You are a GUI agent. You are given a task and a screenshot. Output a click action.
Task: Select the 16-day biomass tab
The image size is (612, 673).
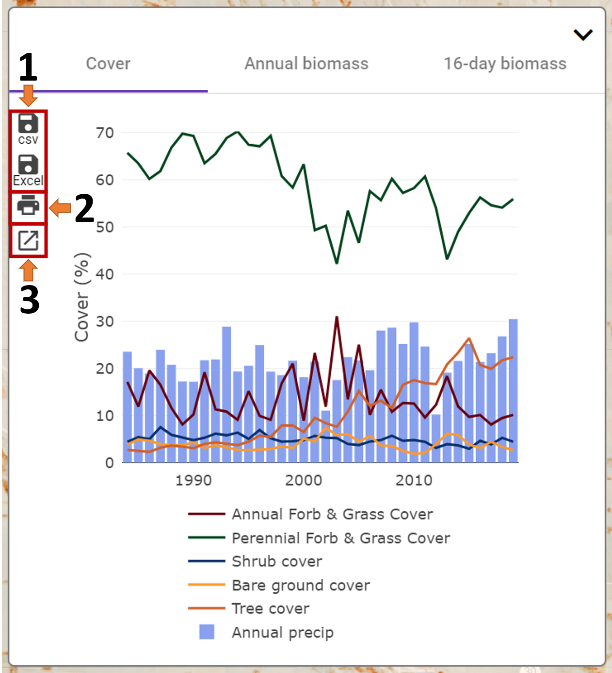pos(505,64)
